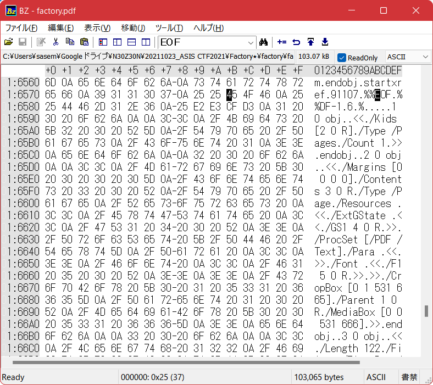Click ASCII text 'age./Resources .'
The height and width of the screenshot is (385, 433).
(x=358, y=203)
